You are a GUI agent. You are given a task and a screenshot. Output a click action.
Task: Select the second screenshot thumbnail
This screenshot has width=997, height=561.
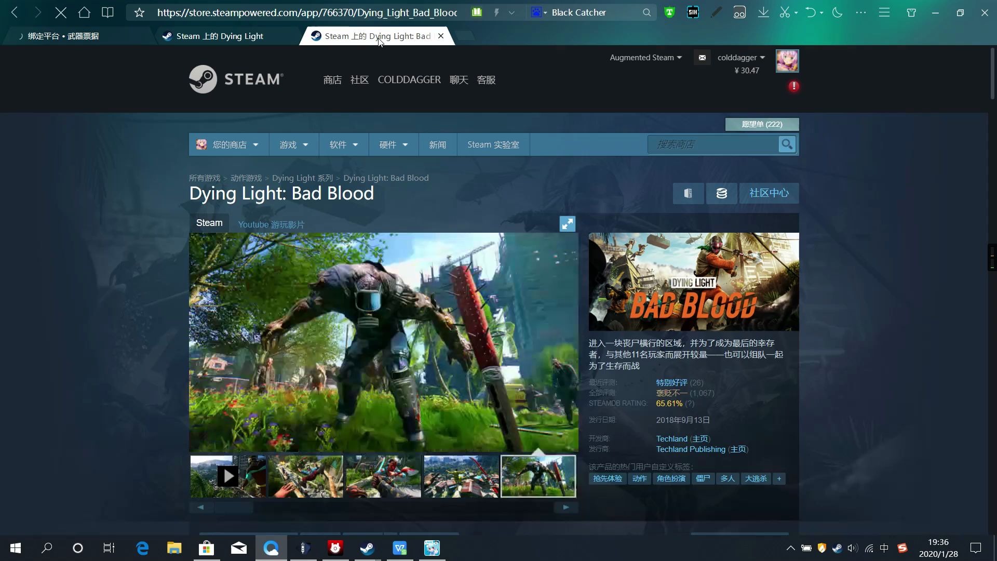pos(306,476)
